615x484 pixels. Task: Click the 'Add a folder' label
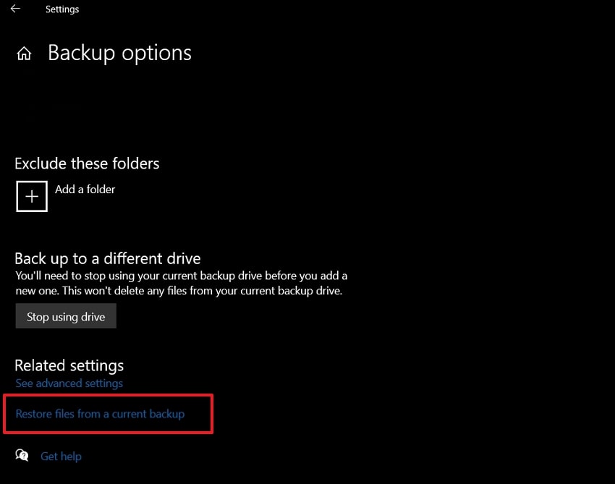(85, 190)
